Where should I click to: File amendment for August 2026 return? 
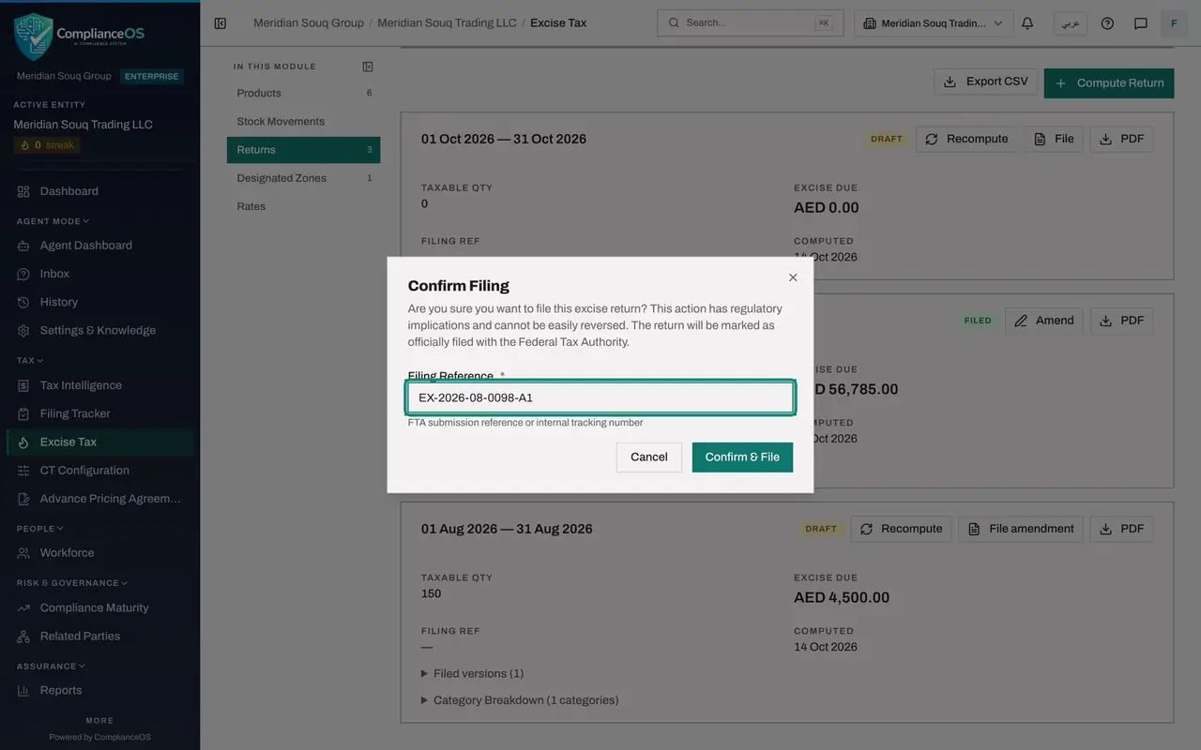coord(1021,529)
